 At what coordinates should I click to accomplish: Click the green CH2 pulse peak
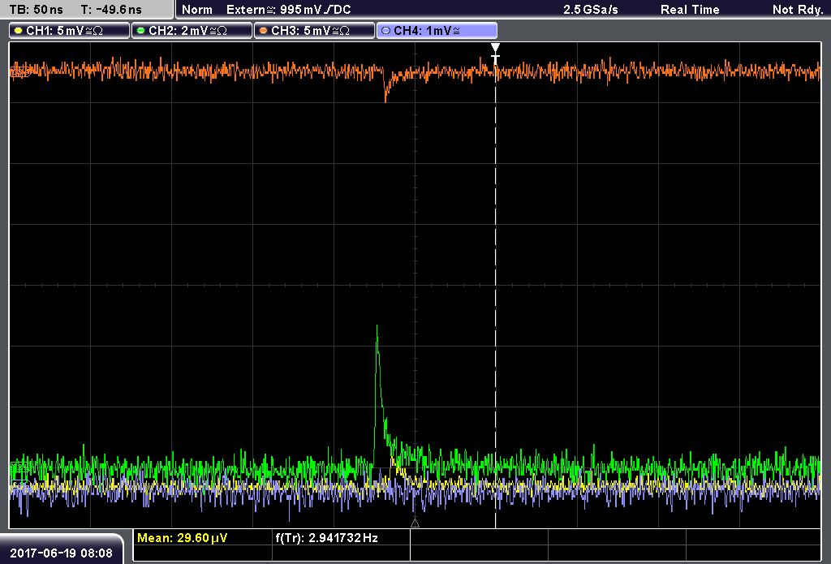coord(377,328)
